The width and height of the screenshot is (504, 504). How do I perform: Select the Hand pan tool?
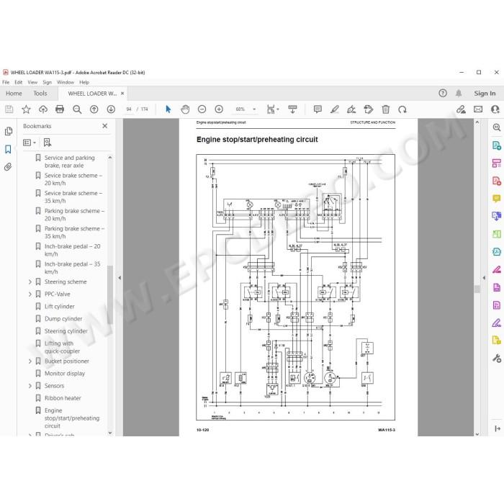185,109
